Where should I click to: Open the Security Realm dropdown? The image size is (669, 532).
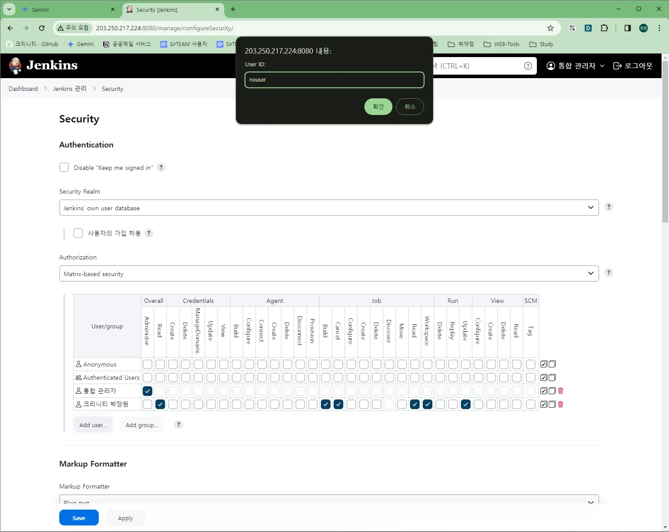pyautogui.click(x=329, y=208)
